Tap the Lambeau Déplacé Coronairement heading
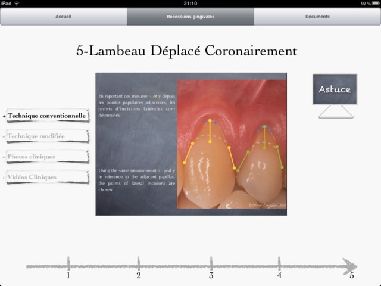381x286 pixels. 186,51
